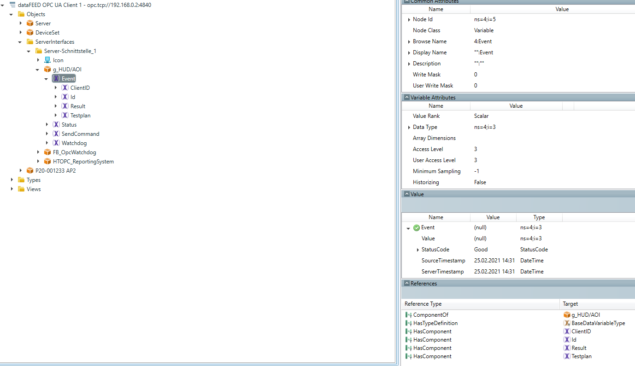Select the ClientID variable icon in the tree
Viewport: 635px width, 366px height.
pyautogui.click(x=64, y=87)
